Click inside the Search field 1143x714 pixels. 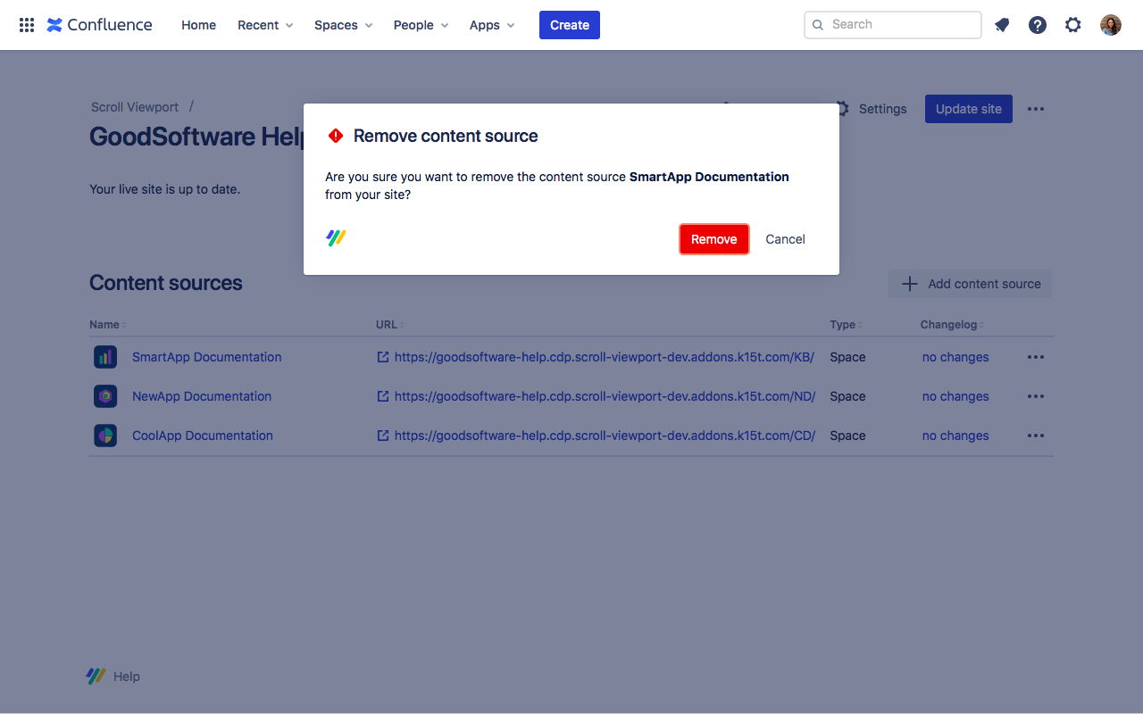point(892,24)
